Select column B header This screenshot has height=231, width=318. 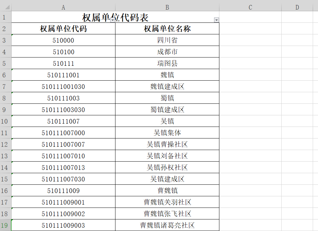tap(167, 7)
